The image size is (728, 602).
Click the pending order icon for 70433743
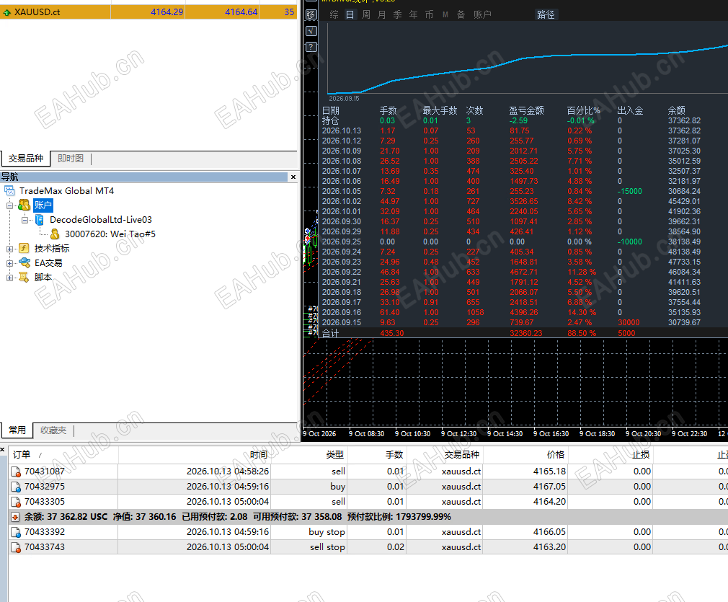click(x=16, y=547)
